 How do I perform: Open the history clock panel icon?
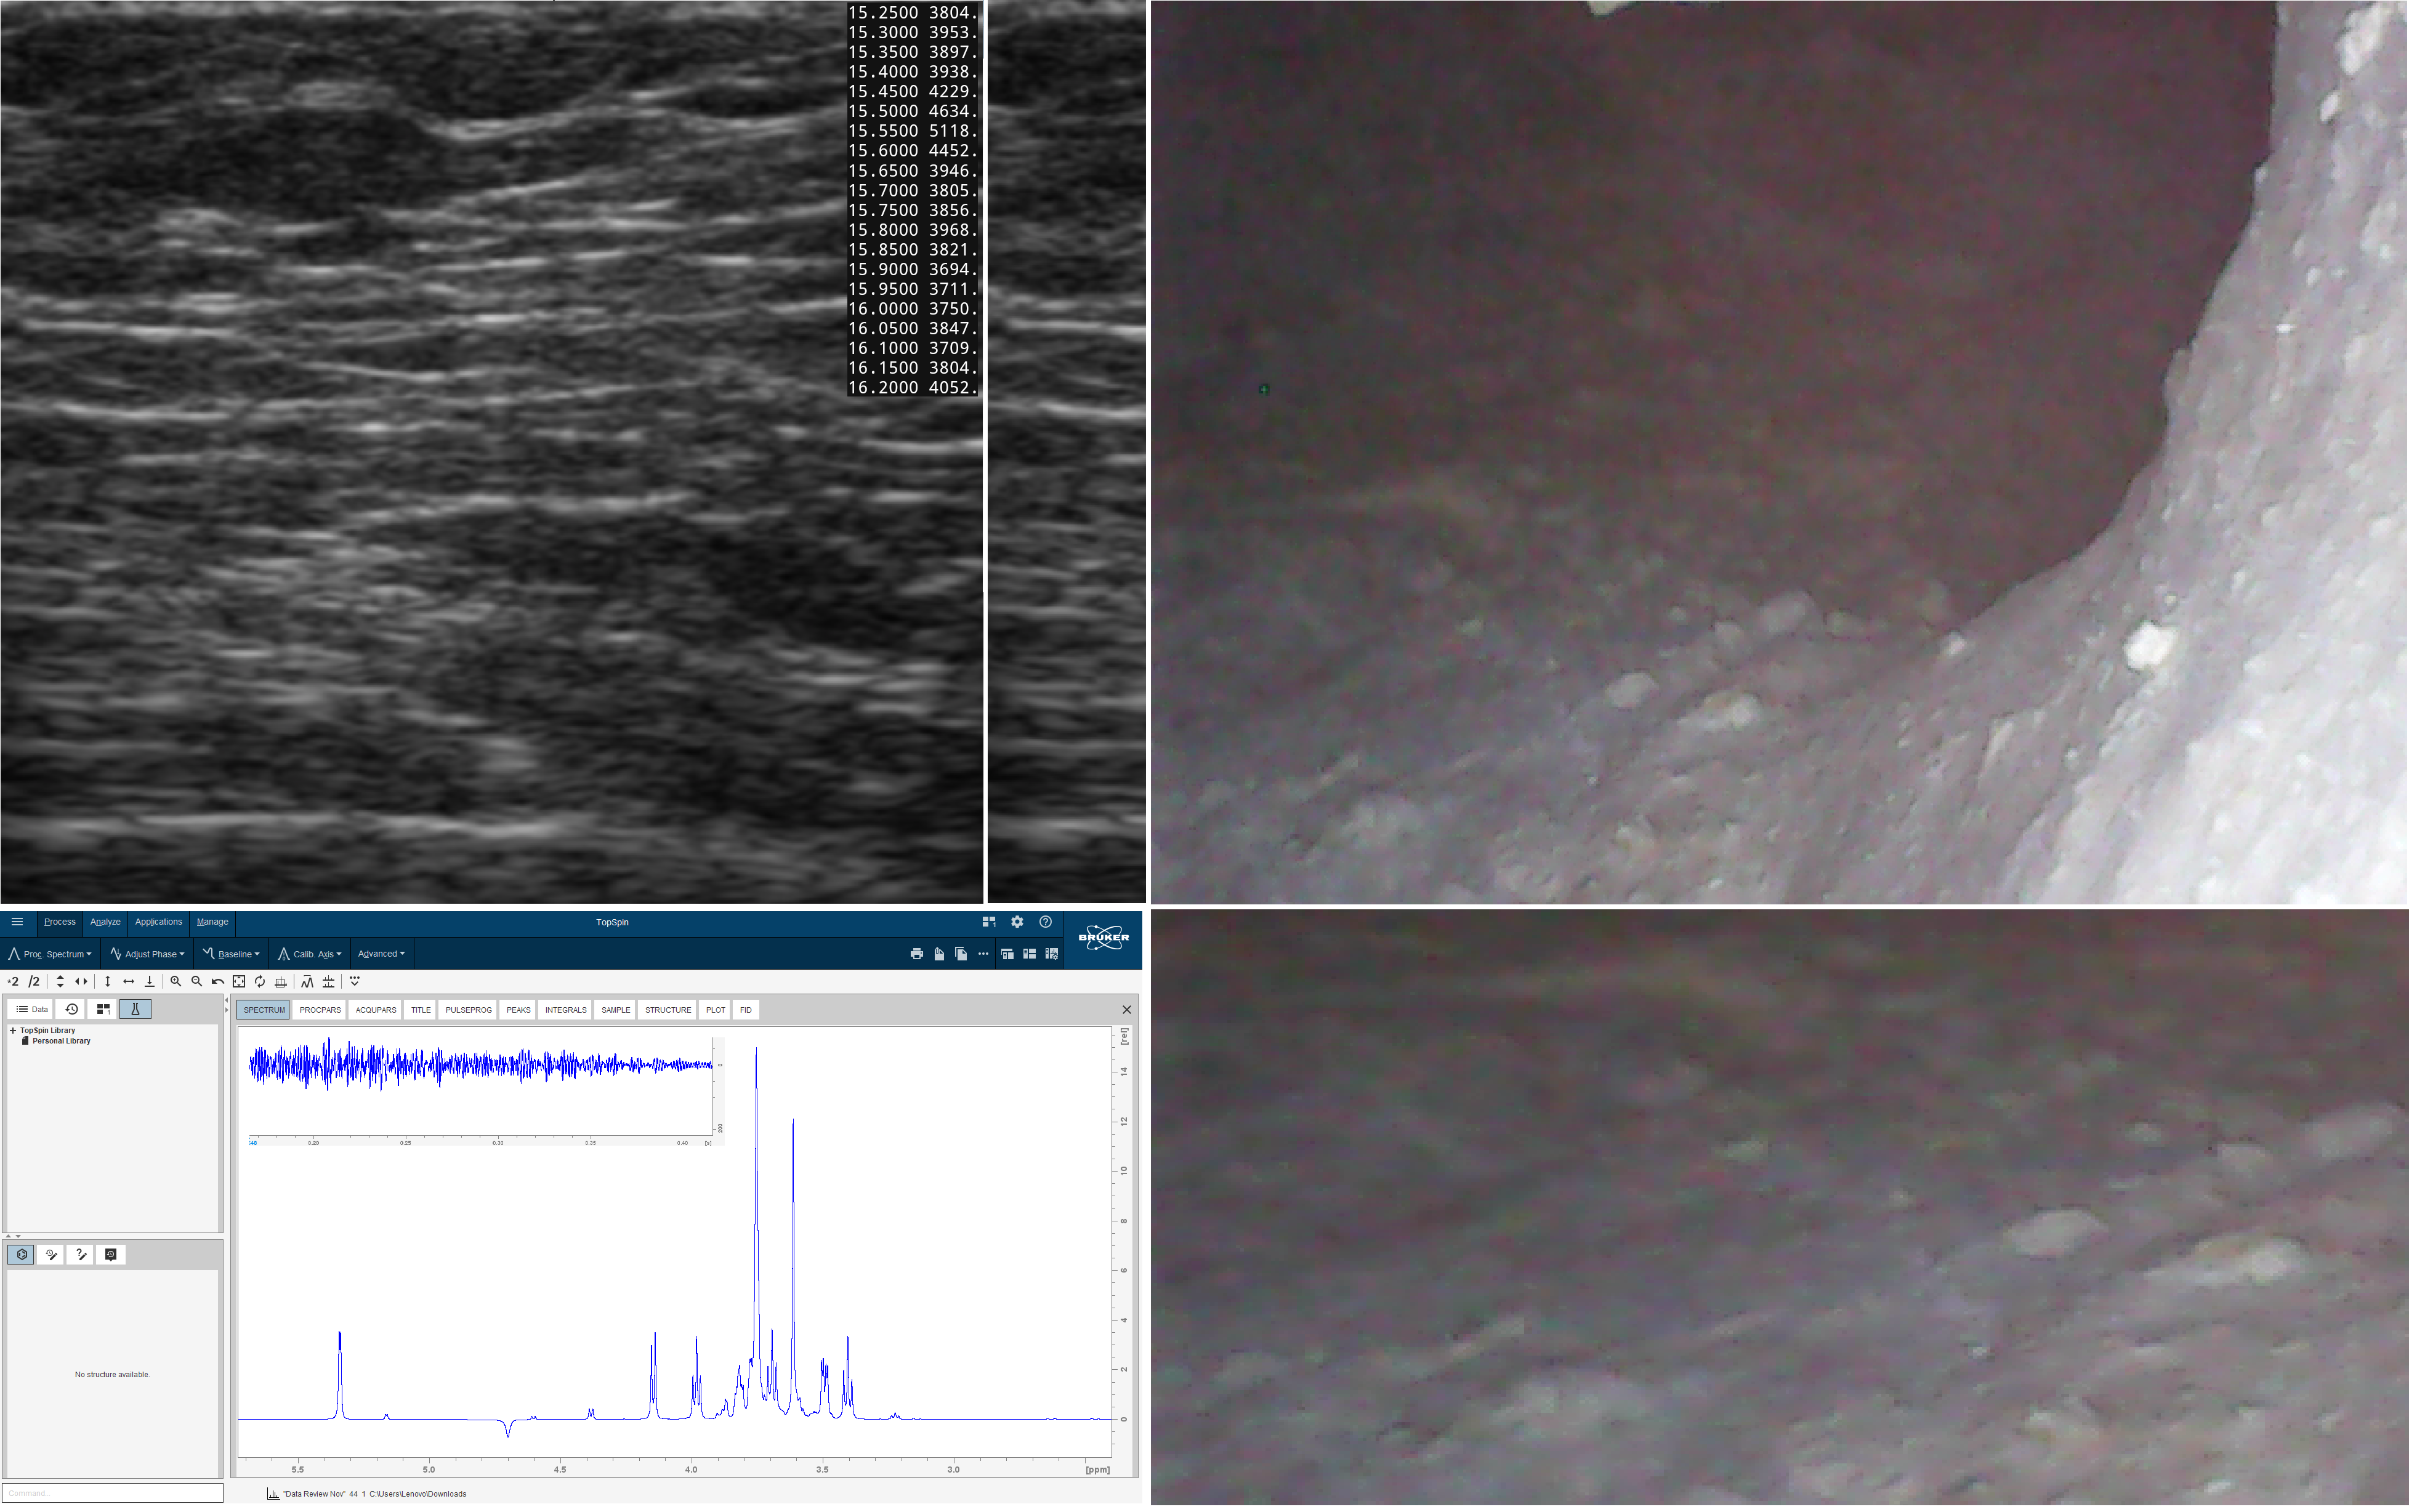click(71, 1009)
